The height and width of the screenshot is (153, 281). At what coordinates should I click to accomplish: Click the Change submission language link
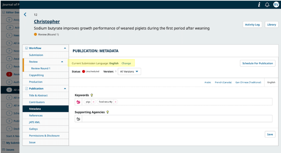pos(126,63)
